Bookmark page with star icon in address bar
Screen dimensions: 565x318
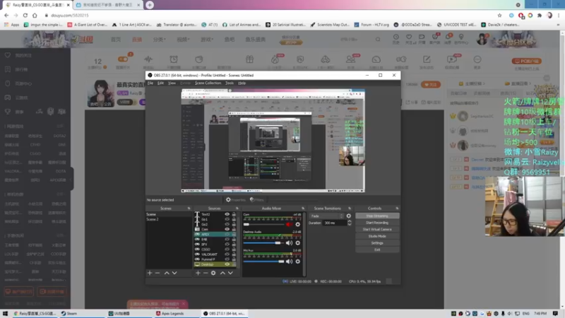click(499, 15)
